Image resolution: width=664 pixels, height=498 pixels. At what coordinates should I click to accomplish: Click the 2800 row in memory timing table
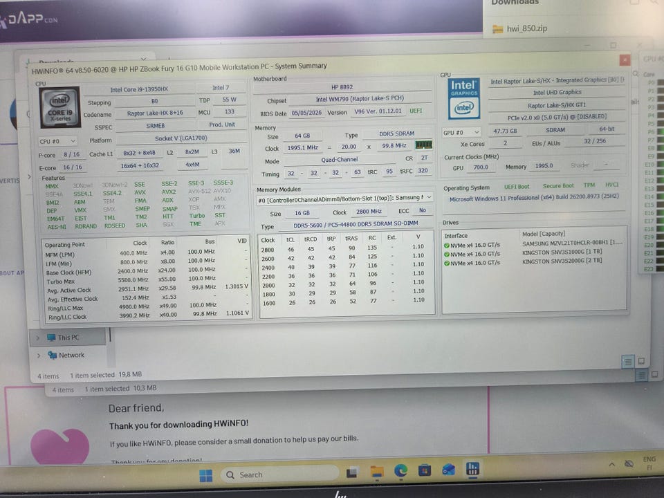click(346, 248)
